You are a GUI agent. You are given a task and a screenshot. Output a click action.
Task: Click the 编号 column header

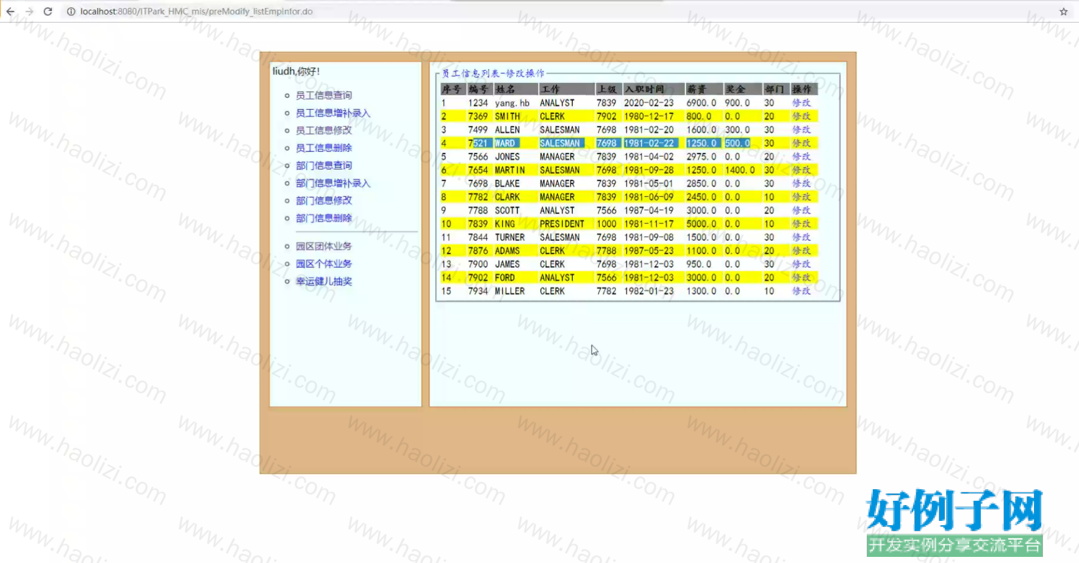(479, 89)
